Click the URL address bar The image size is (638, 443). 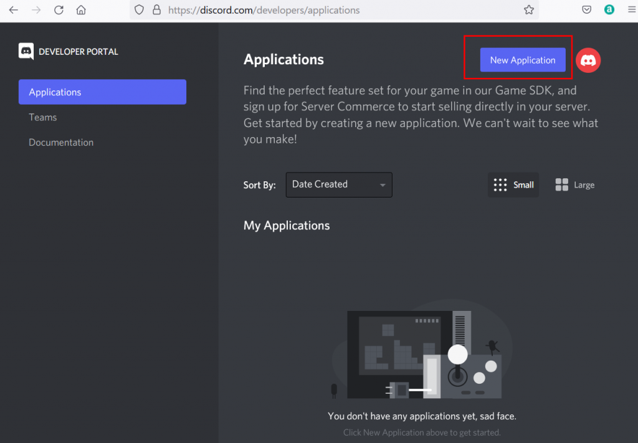coord(334,10)
